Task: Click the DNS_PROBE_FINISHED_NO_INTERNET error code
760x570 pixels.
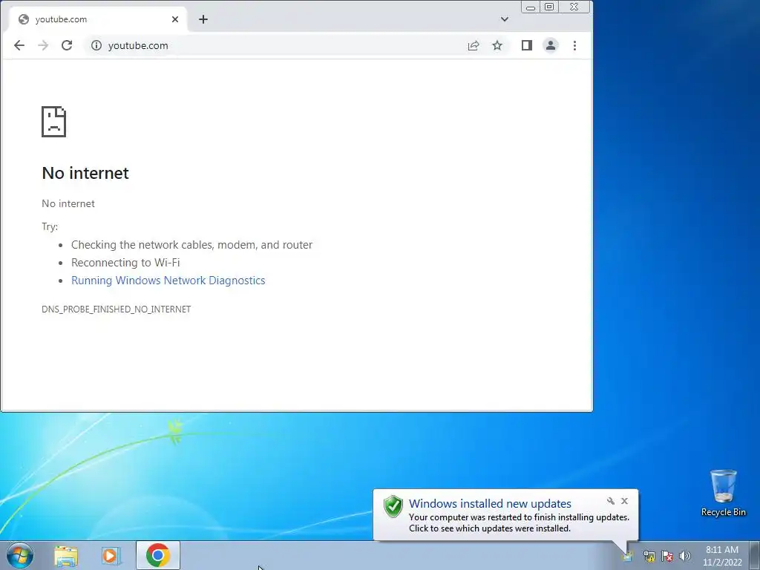Action: [x=117, y=309]
